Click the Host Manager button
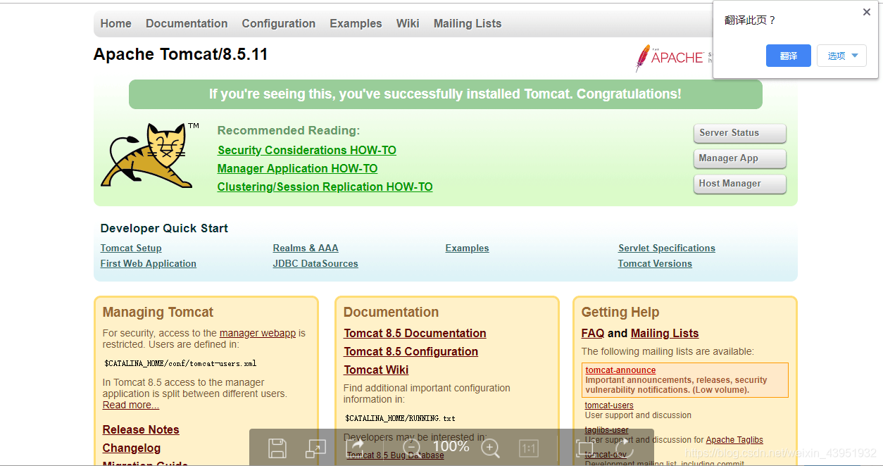This screenshot has height=466, width=883. pos(739,184)
